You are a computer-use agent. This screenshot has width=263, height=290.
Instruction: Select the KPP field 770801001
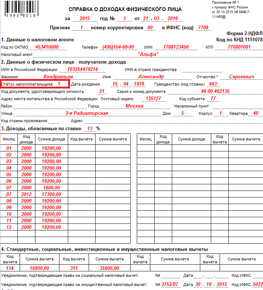click(239, 47)
